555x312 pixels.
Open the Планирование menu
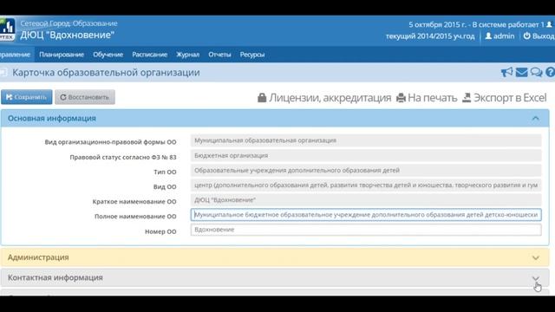[62, 55]
